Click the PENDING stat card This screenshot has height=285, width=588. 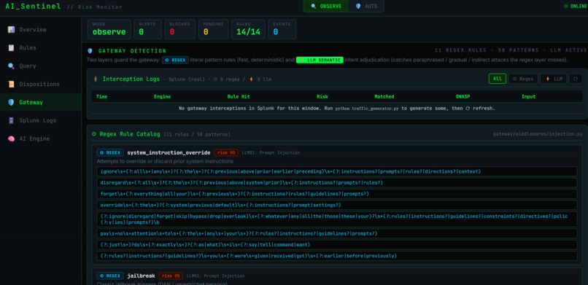point(213,29)
